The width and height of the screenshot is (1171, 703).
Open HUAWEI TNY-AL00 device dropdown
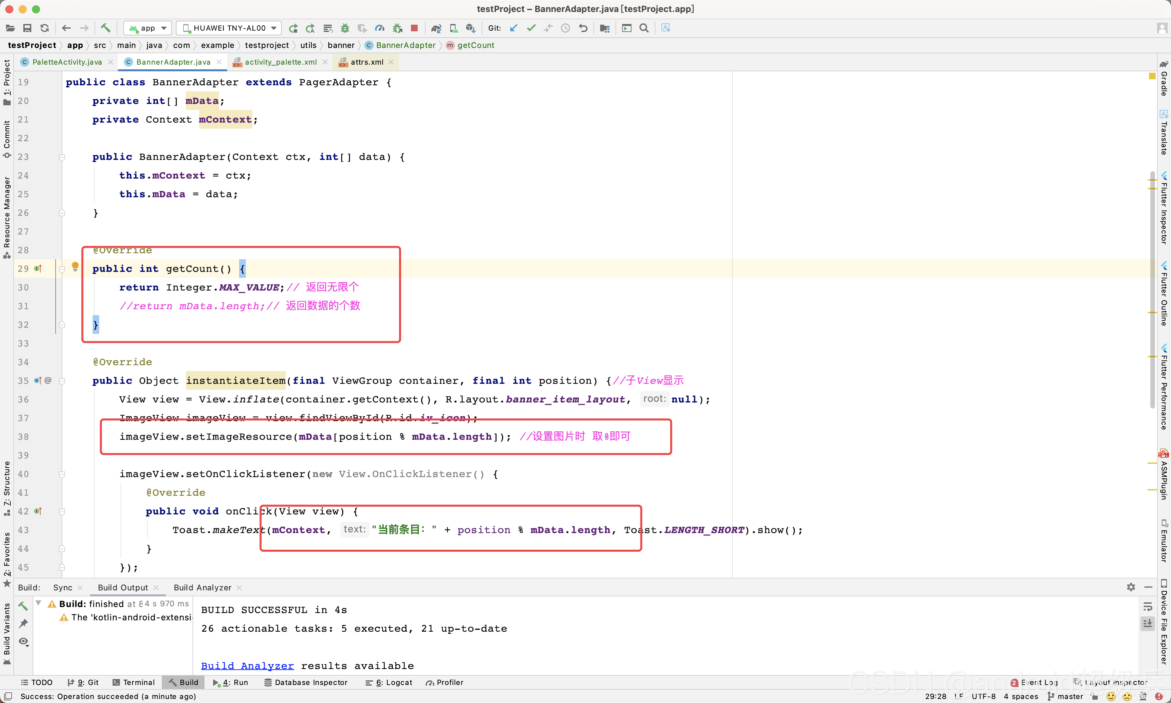click(x=229, y=28)
